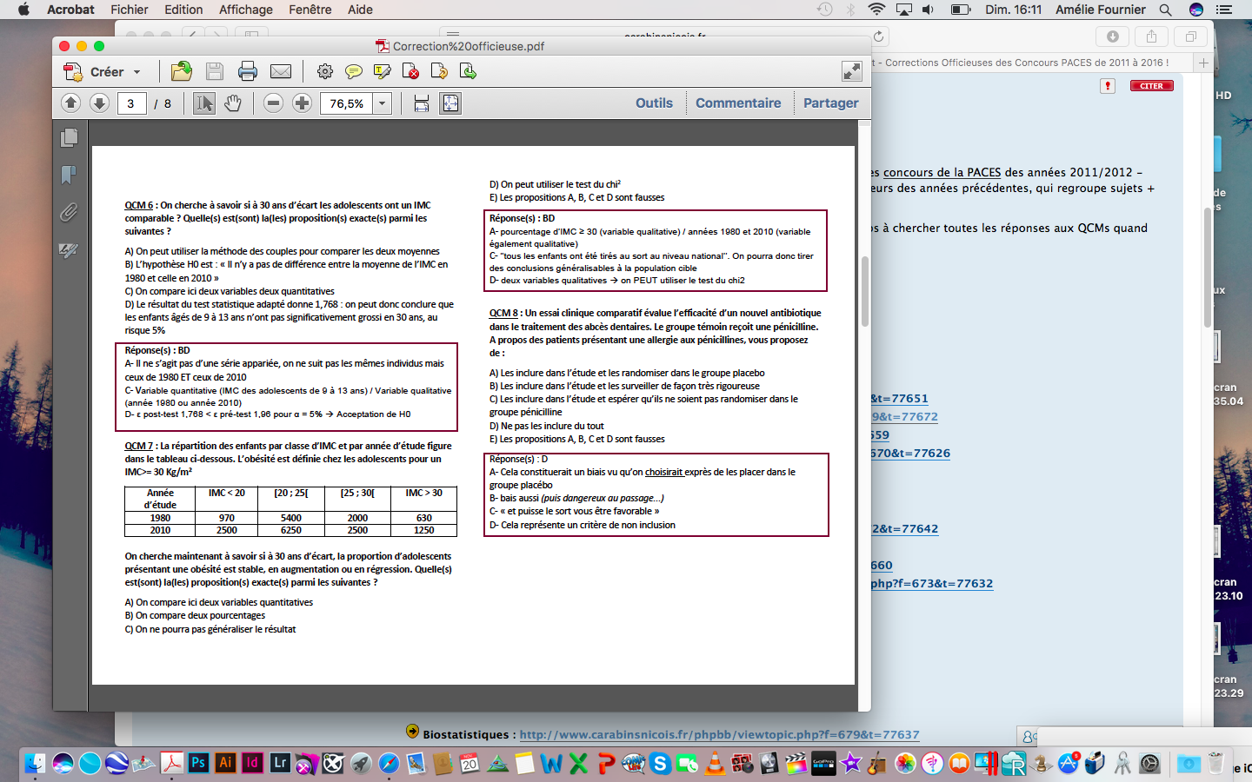Go to the next page arrow

click(99, 103)
